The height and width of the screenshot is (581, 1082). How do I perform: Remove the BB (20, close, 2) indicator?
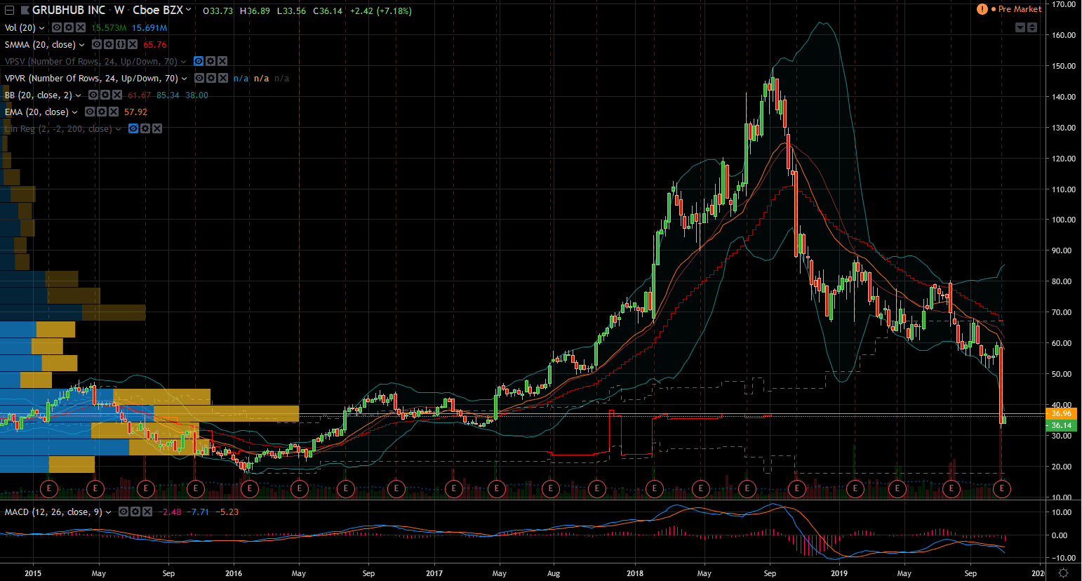point(117,95)
